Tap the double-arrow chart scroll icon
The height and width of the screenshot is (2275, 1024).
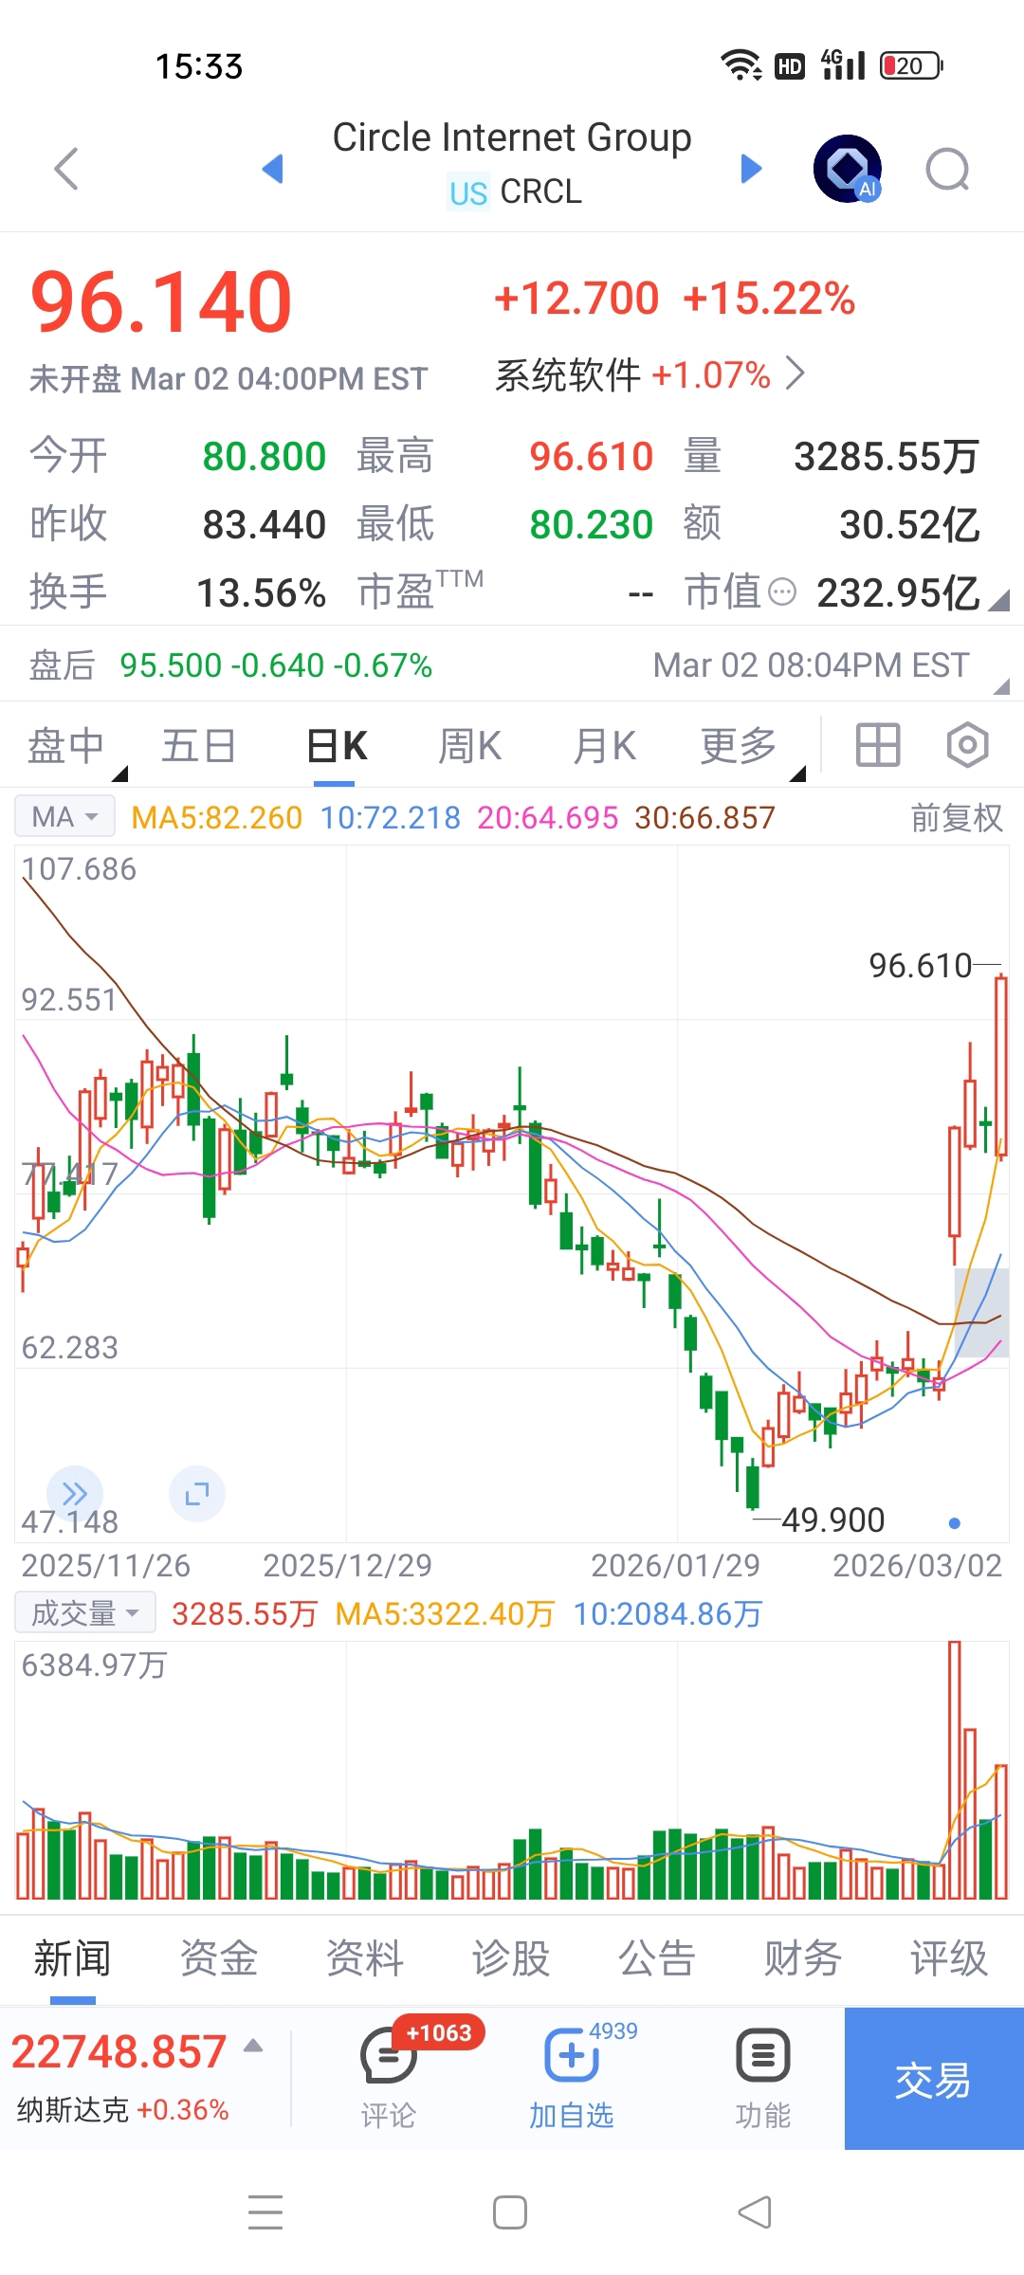point(75,1494)
